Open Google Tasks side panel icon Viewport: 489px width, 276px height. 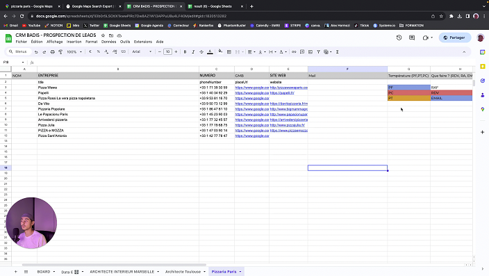tap(483, 81)
